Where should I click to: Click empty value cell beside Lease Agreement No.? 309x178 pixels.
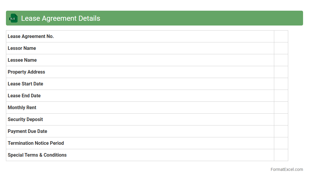point(281,36)
